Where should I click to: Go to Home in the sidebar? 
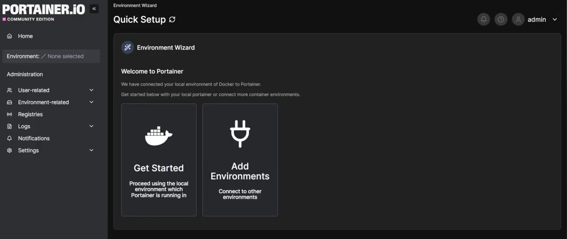coord(25,36)
